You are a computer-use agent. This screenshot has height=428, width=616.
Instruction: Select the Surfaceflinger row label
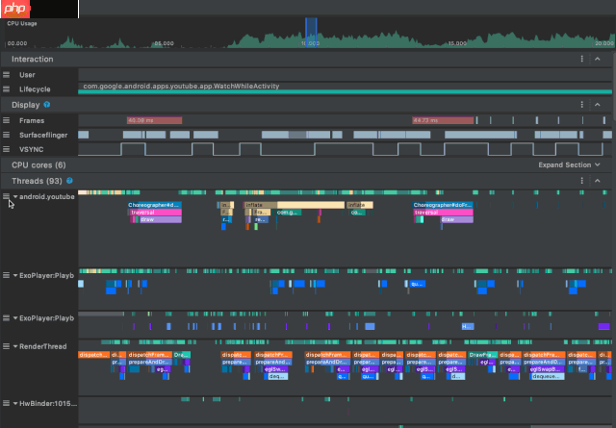[x=43, y=135]
